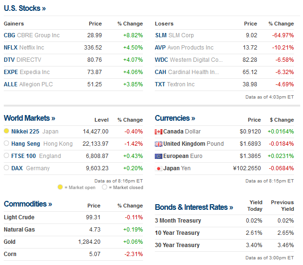
Task: Click the European Union flag icon
Action: [159, 156]
